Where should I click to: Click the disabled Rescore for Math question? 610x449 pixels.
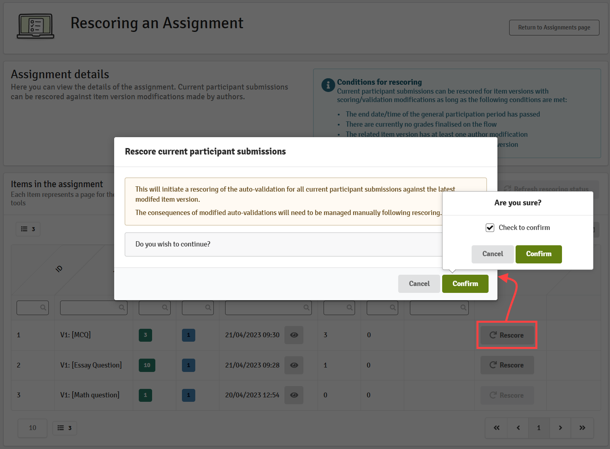click(x=507, y=395)
